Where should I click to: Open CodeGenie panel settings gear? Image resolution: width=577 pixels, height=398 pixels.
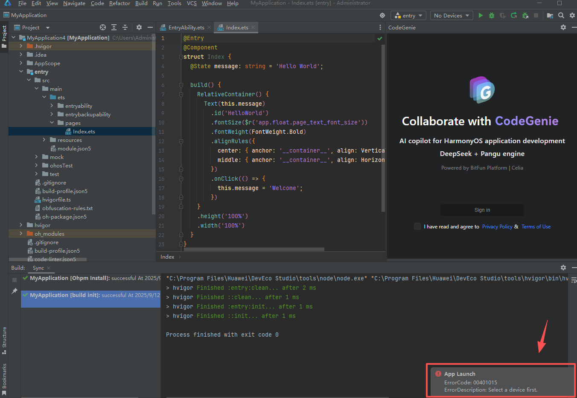[563, 27]
